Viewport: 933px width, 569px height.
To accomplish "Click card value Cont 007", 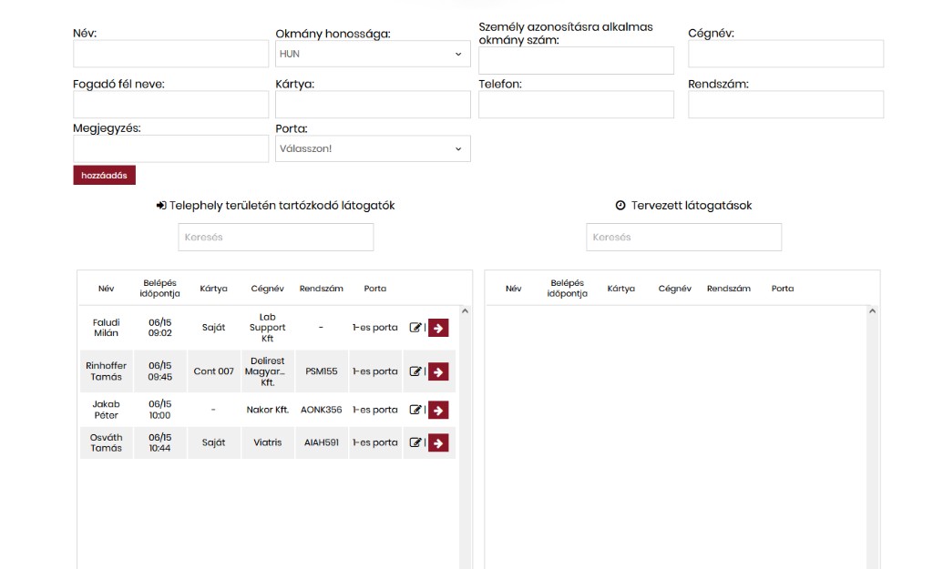I will [213, 371].
